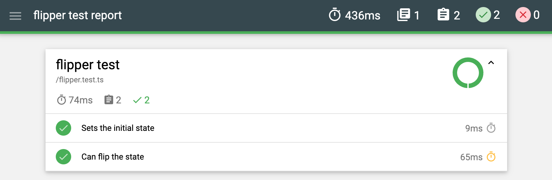The image size is (552, 180).
Task: Click the yellow stopwatch beside 65ms
Action: tap(491, 157)
